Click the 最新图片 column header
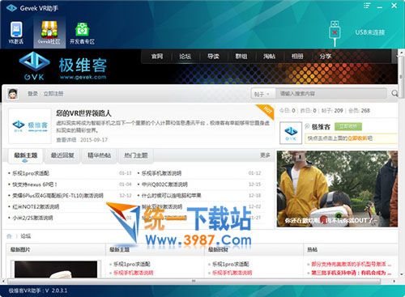This screenshot has height=297, width=405. point(20,250)
